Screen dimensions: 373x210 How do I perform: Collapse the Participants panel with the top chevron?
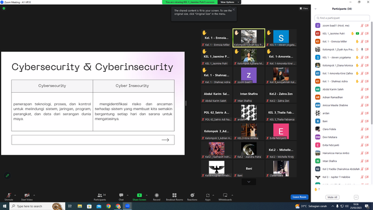pyautogui.click(x=315, y=9)
